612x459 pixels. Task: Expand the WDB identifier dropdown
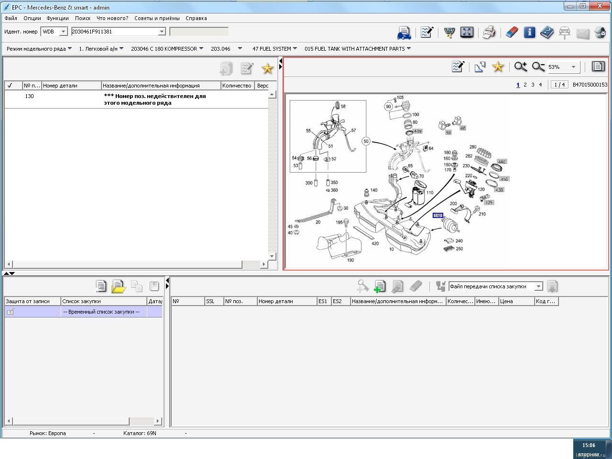coord(63,32)
